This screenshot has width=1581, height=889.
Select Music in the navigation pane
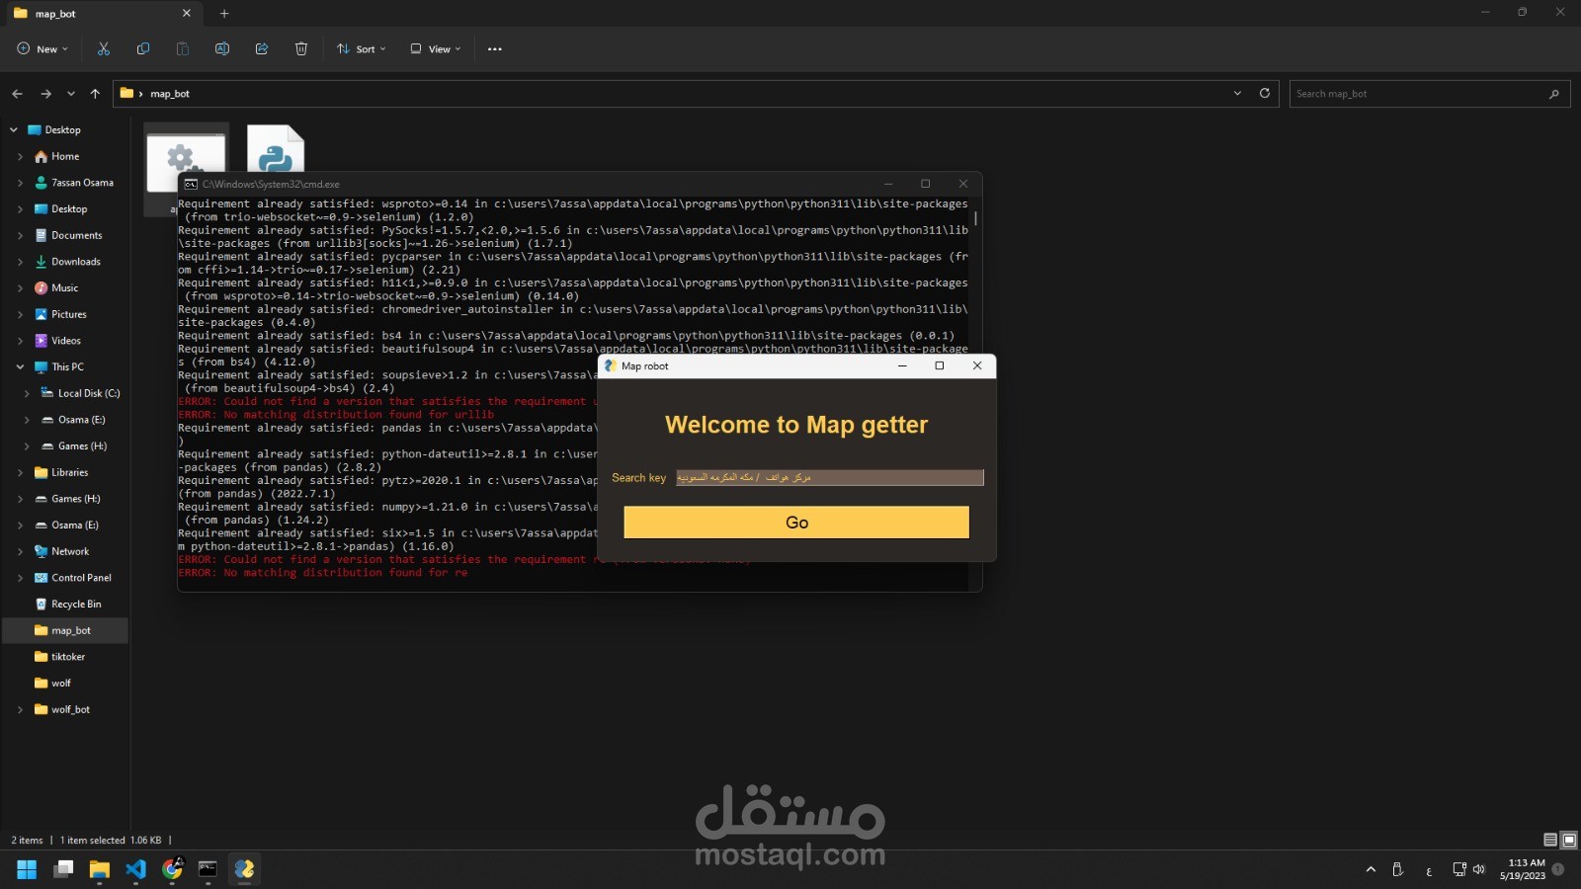(x=64, y=287)
